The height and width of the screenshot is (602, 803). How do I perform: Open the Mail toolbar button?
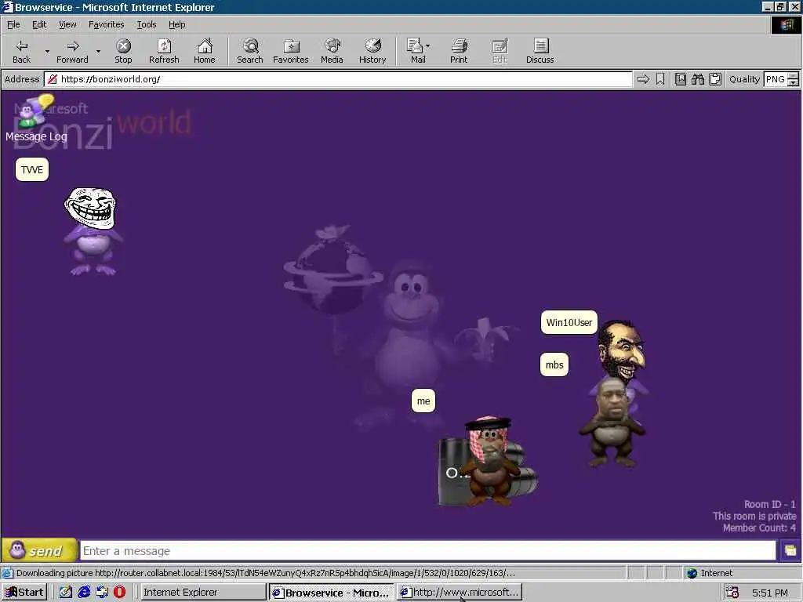pos(417,51)
